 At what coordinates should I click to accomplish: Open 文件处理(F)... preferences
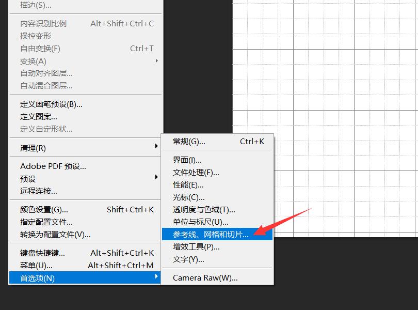point(217,173)
